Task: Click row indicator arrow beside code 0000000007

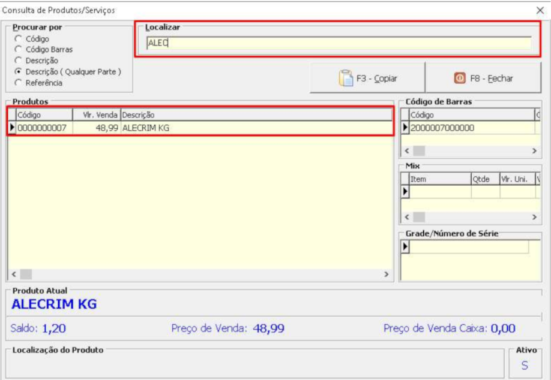Action: point(12,127)
